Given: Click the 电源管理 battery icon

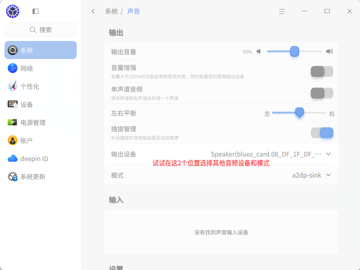Looking at the screenshot, I should (13, 122).
